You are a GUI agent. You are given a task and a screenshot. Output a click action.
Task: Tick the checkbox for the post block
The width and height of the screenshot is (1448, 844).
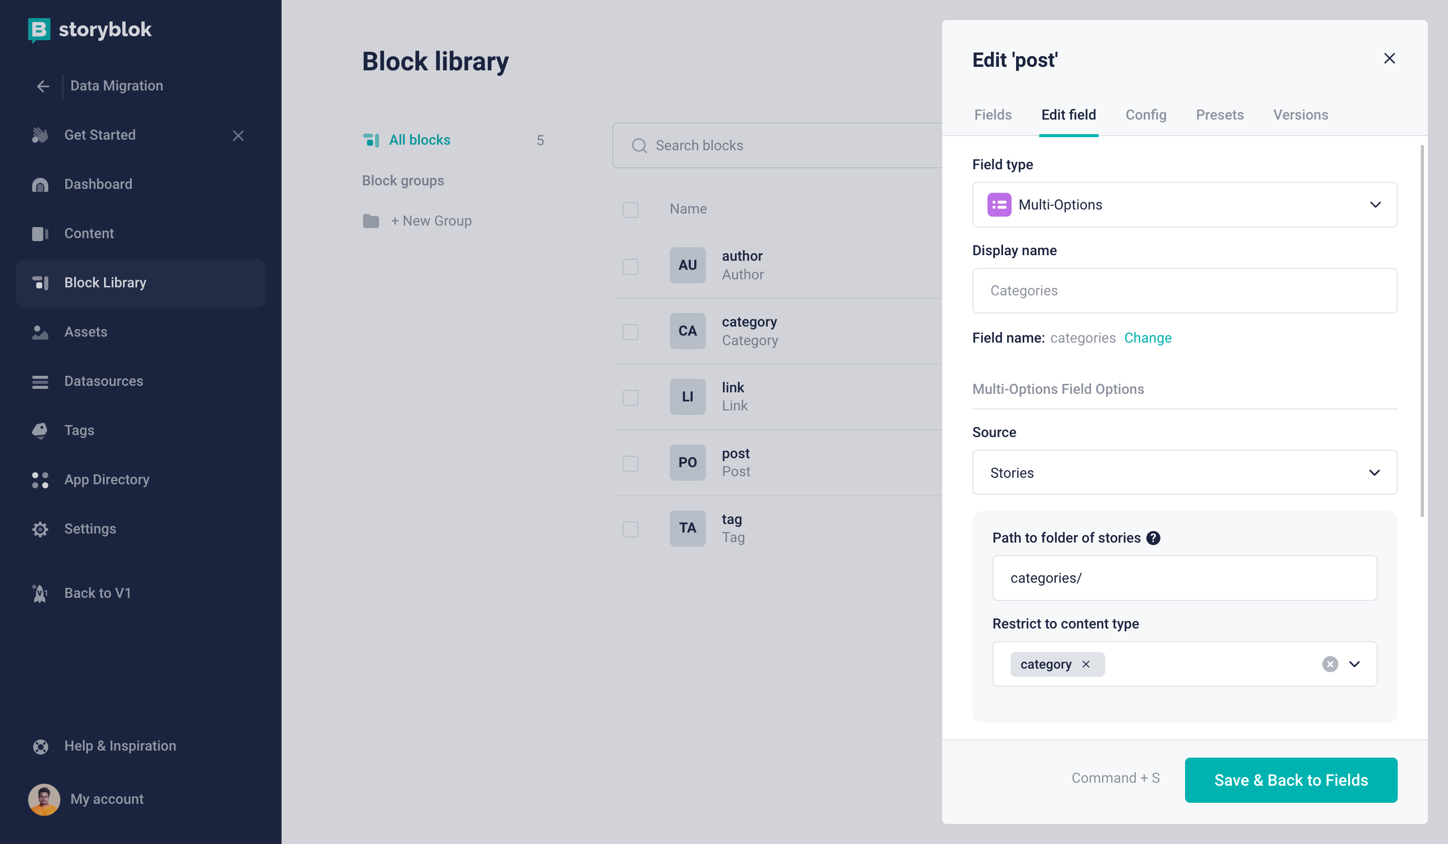click(x=630, y=463)
